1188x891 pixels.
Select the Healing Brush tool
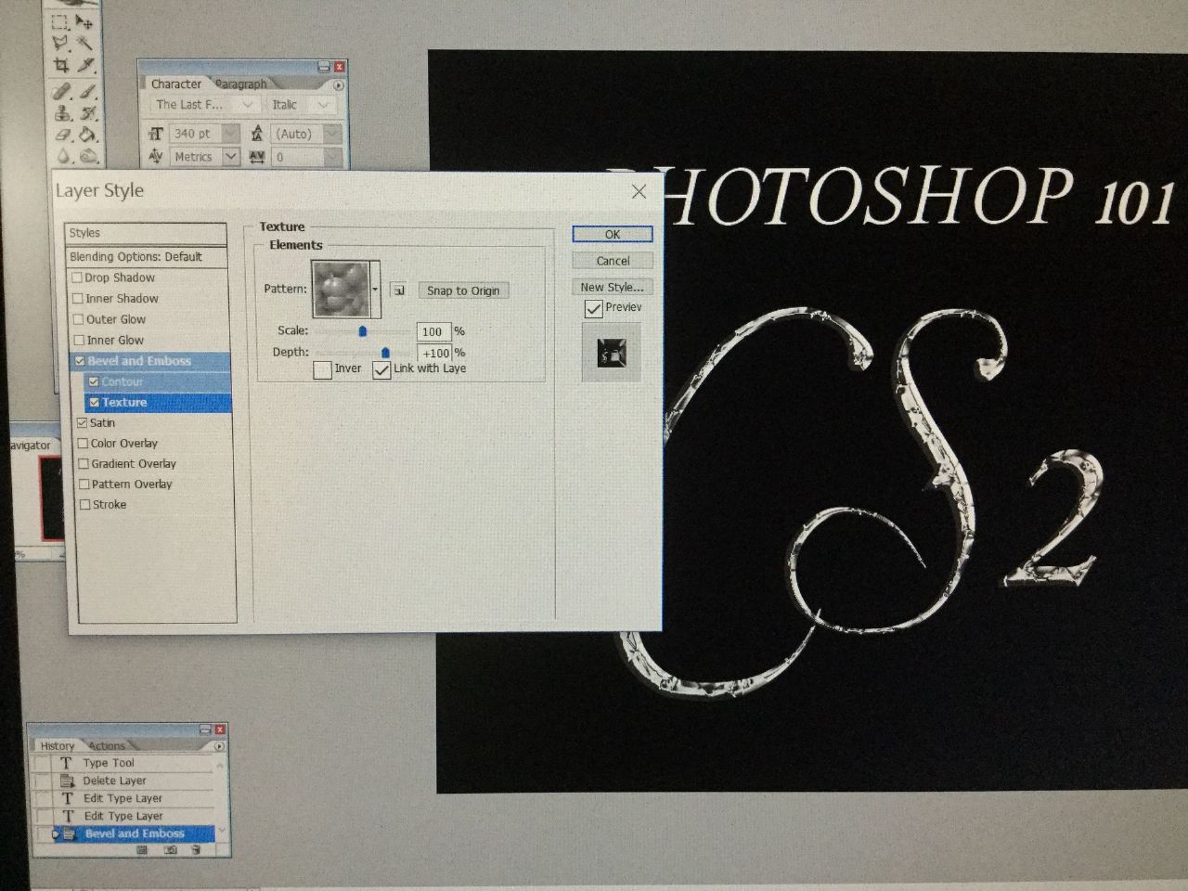(62, 91)
